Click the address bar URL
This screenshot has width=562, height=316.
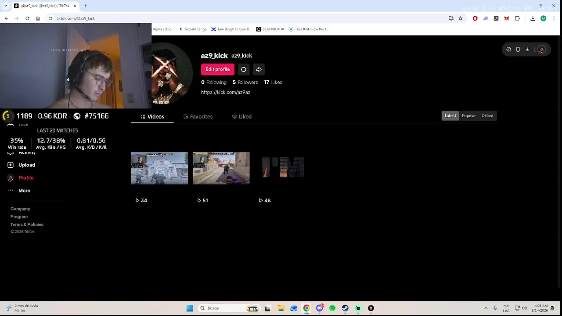click(x=76, y=18)
